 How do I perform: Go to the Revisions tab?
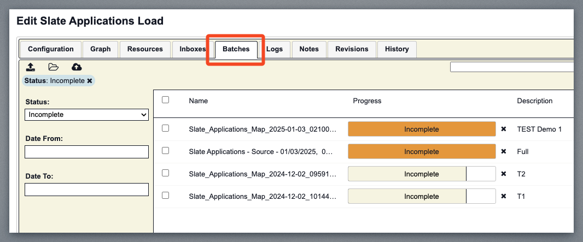[352, 49]
